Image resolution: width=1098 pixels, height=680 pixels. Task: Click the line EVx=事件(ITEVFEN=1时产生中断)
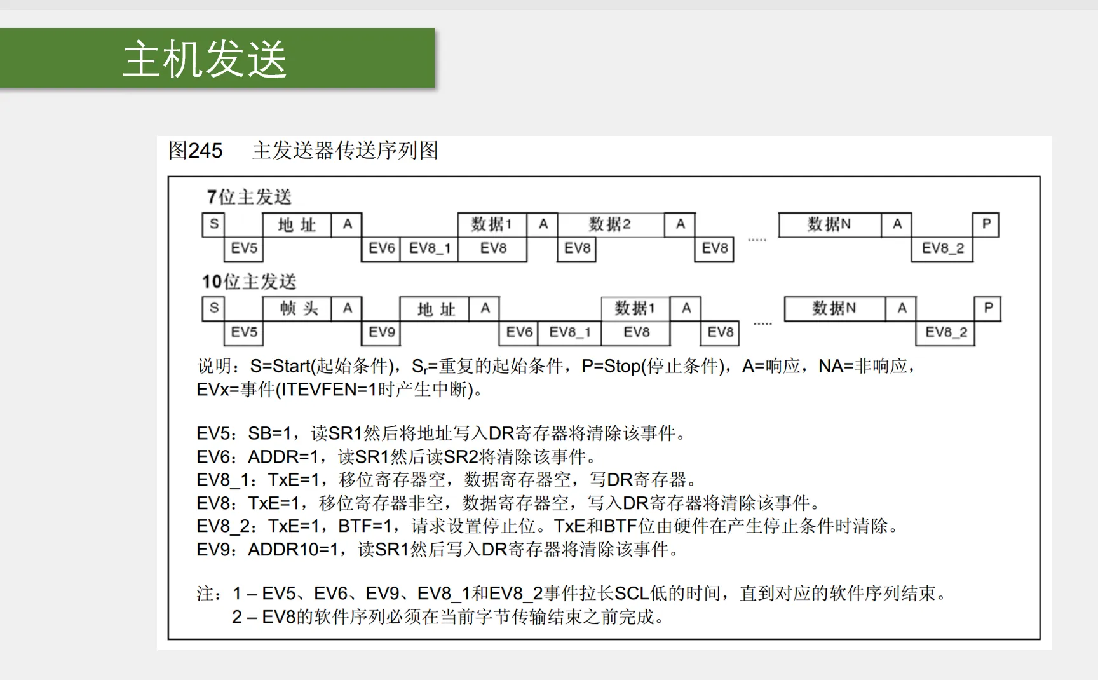339,390
